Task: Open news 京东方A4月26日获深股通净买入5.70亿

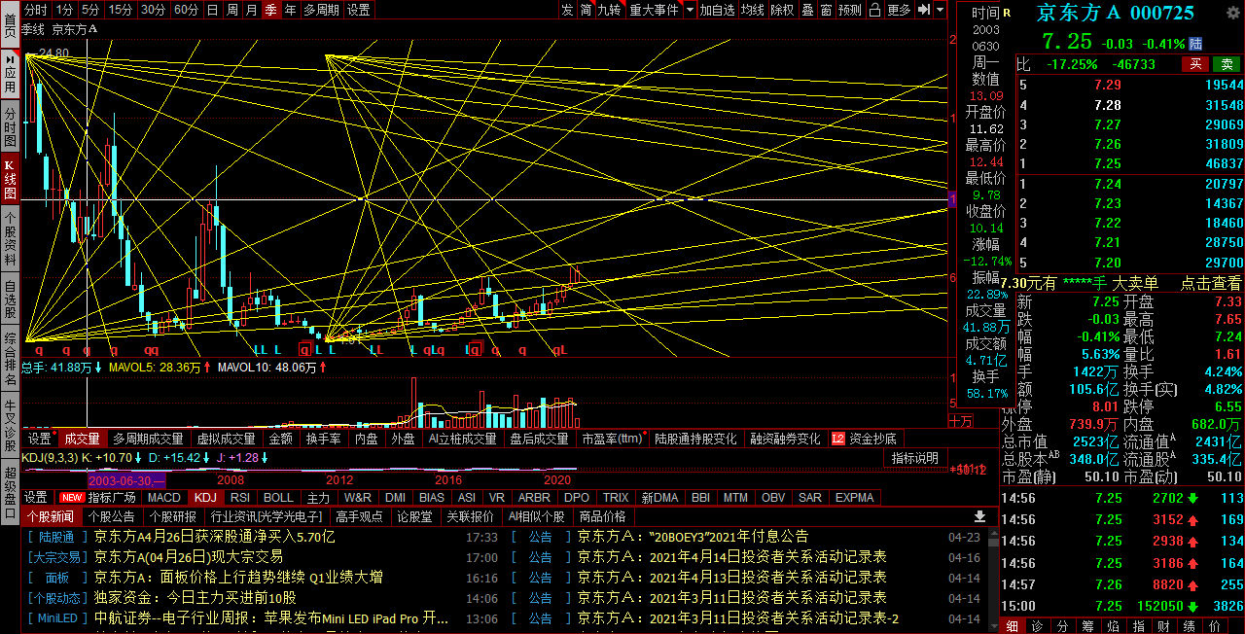Action: click(x=214, y=536)
